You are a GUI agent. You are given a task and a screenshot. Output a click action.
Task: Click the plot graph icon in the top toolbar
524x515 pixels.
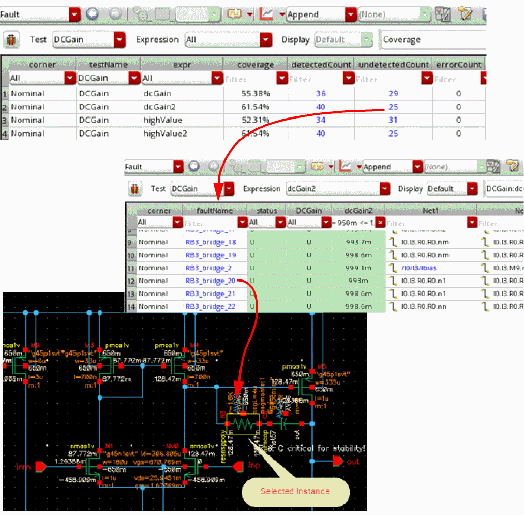coord(266,14)
